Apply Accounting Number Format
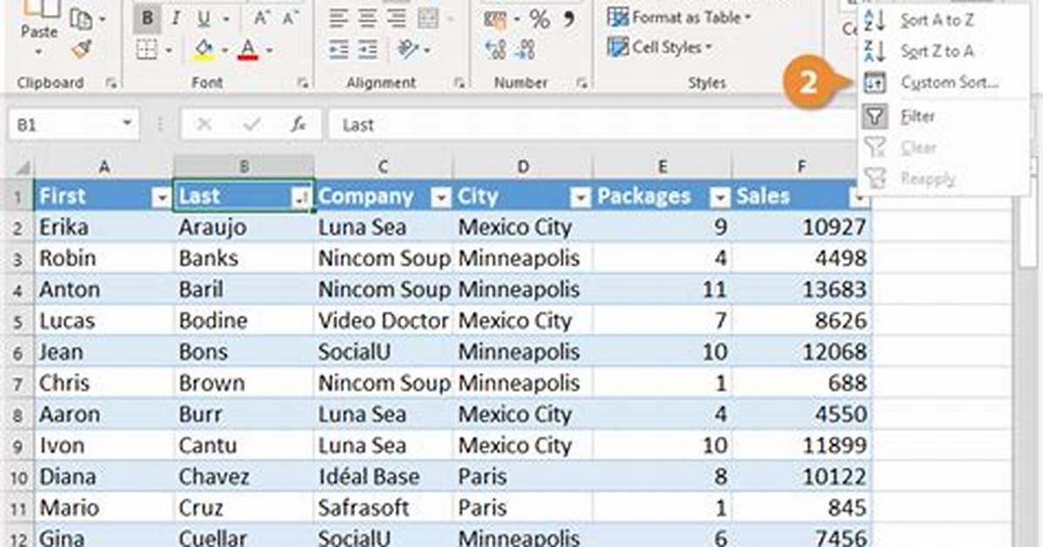 tap(494, 19)
